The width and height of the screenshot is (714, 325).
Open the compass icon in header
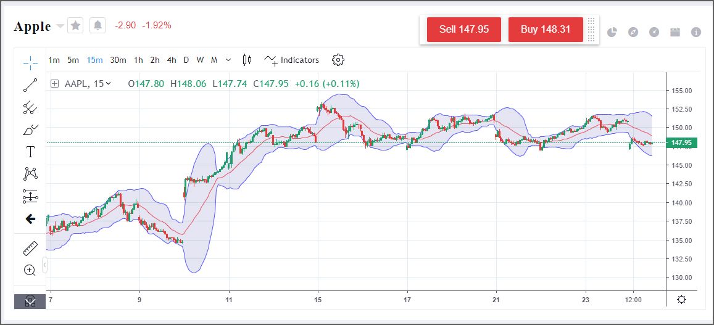click(633, 32)
